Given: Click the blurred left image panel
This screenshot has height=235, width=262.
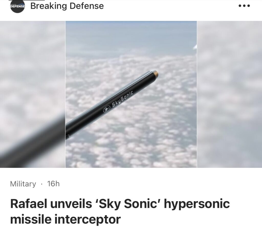Looking at the screenshot, I should (32, 94).
